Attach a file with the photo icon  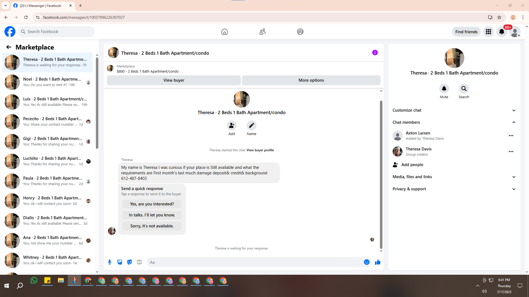pos(120,262)
